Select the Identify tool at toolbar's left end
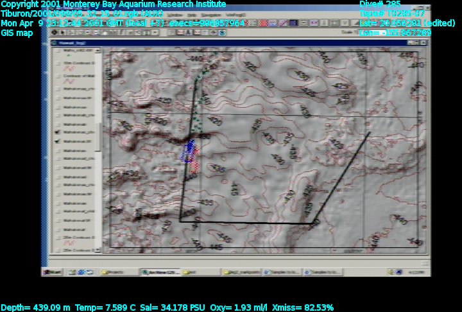462x312 pixels. pyautogui.click(x=55, y=32)
